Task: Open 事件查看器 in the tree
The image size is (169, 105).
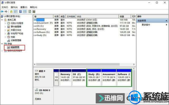Action: pyautogui.click(x=16, y=27)
